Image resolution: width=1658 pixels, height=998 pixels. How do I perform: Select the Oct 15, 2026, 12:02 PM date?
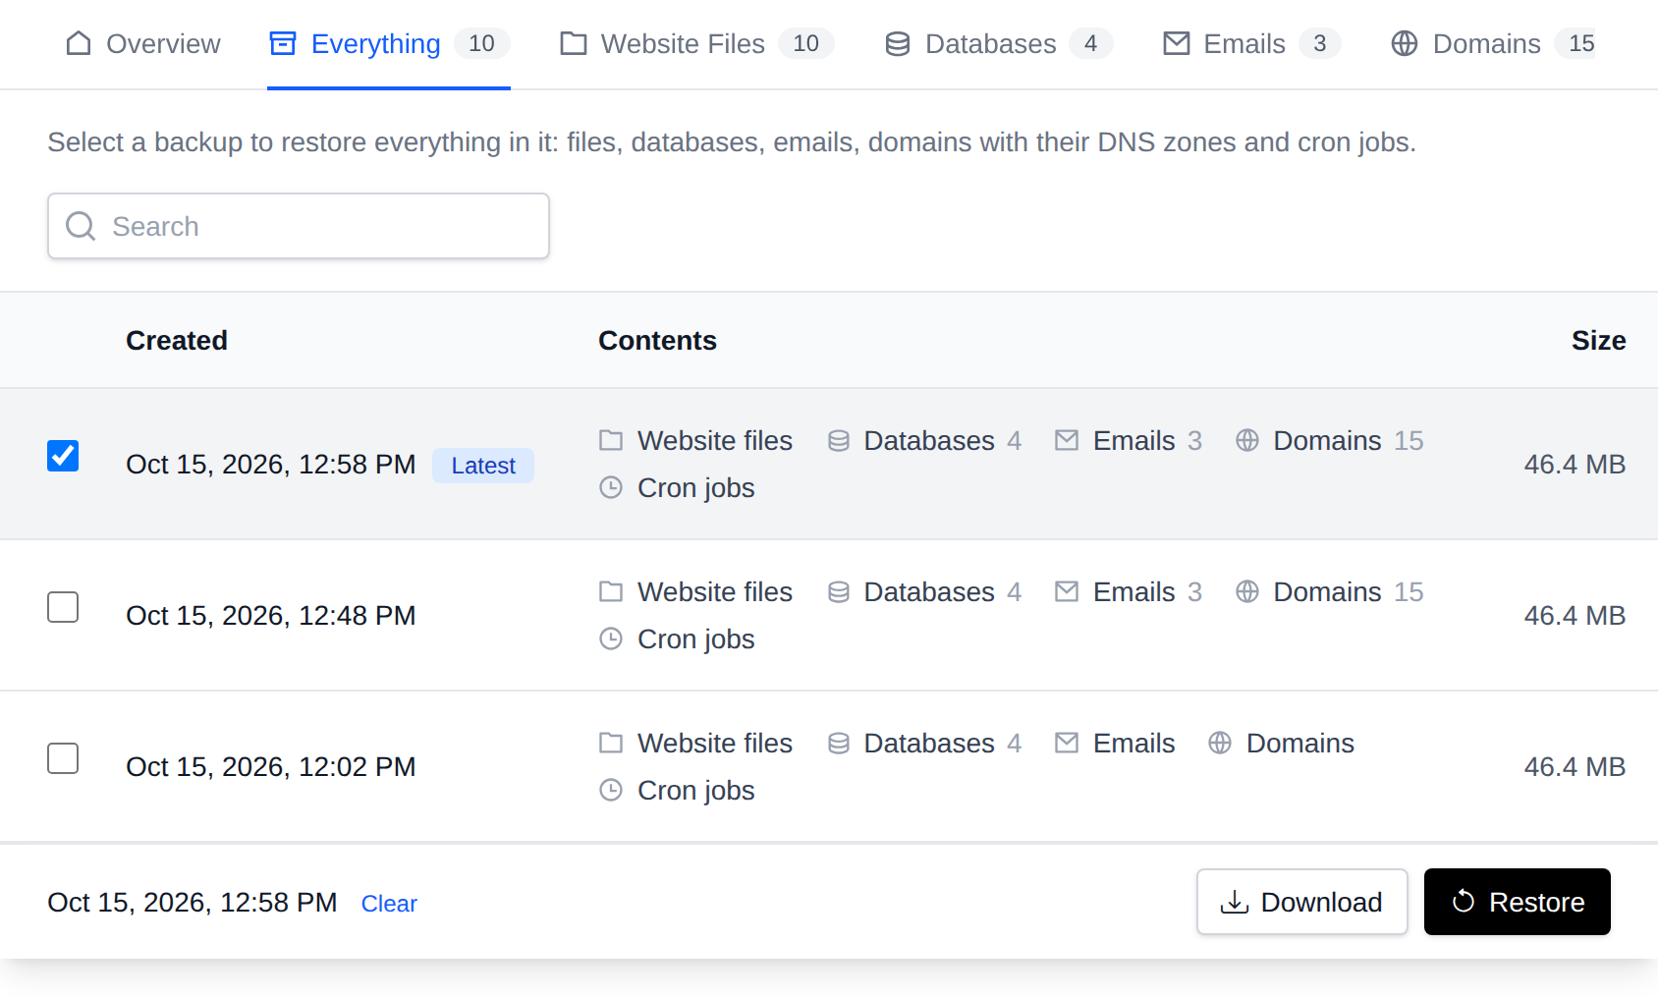(271, 767)
